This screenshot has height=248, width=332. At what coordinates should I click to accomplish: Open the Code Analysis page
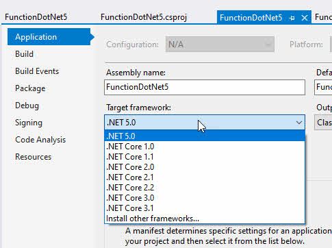pos(40,140)
